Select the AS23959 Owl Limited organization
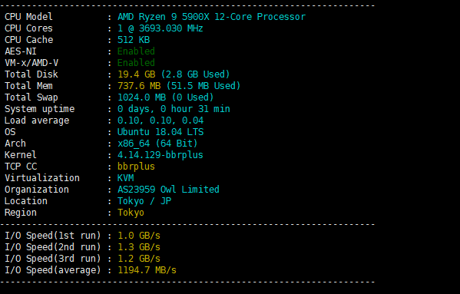Viewport: 460px width, 294px height. pyautogui.click(x=168, y=190)
